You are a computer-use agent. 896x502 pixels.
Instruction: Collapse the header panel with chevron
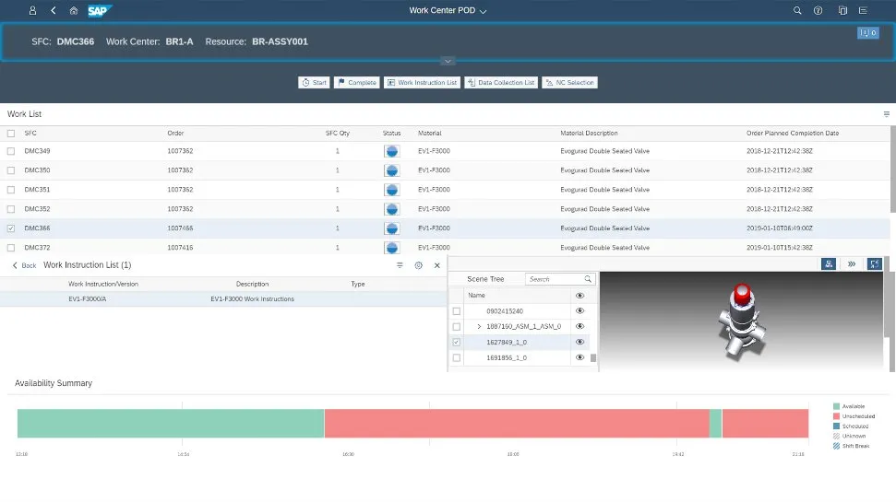click(448, 61)
